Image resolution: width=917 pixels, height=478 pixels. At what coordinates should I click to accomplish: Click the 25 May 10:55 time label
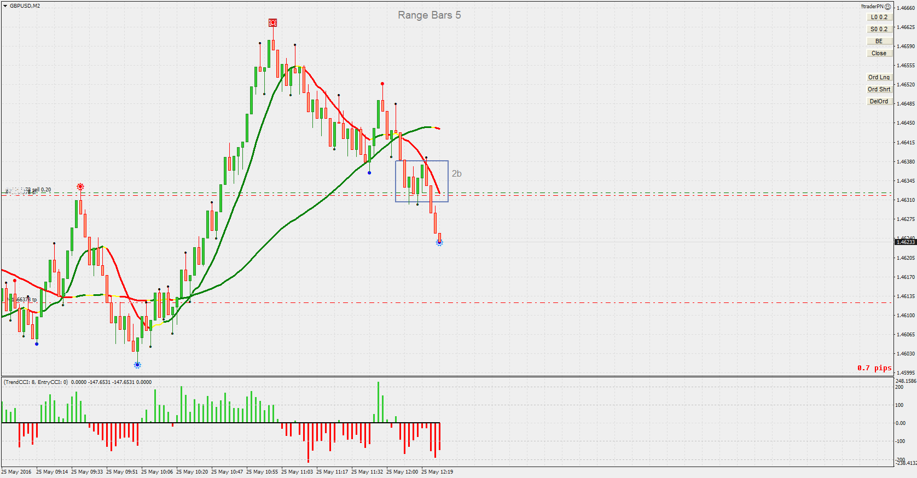(262, 471)
